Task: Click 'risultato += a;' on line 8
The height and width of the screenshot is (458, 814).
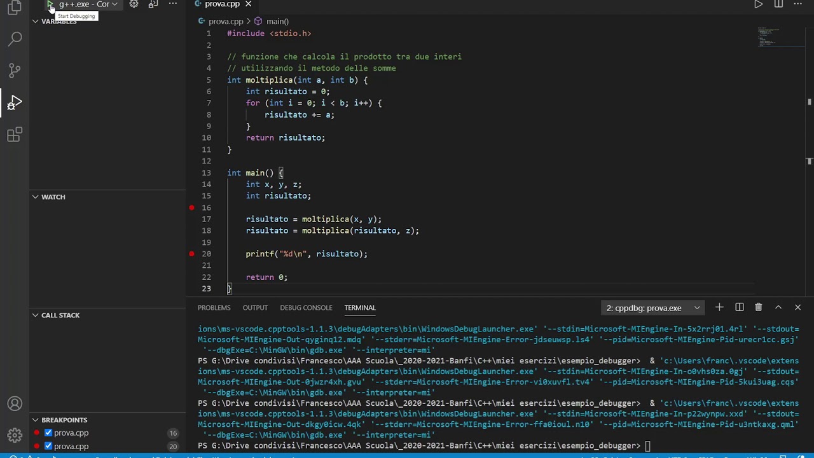Action: (x=300, y=115)
